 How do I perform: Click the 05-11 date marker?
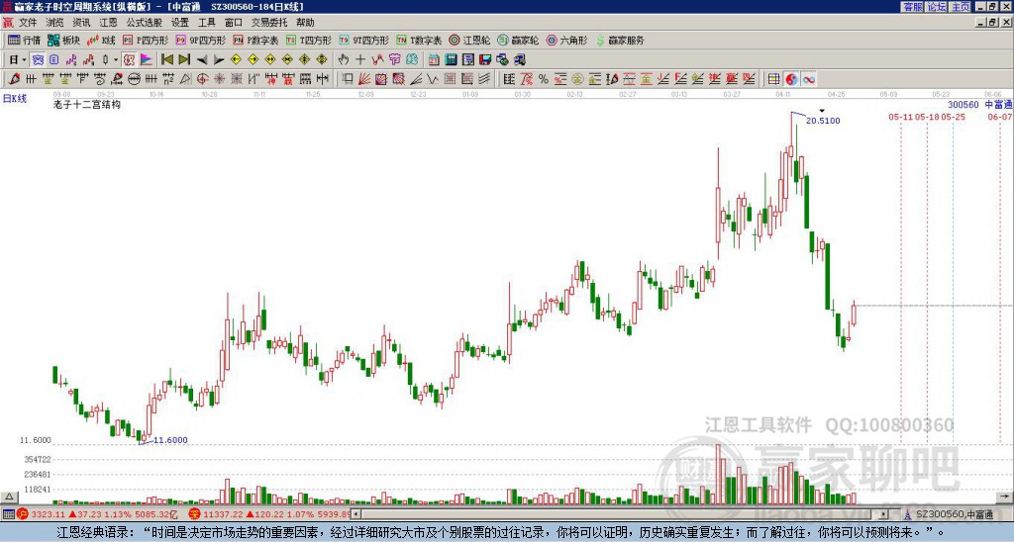900,117
